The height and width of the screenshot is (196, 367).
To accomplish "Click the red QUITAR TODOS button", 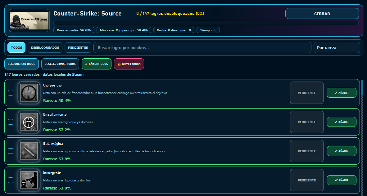I will click(x=129, y=64).
